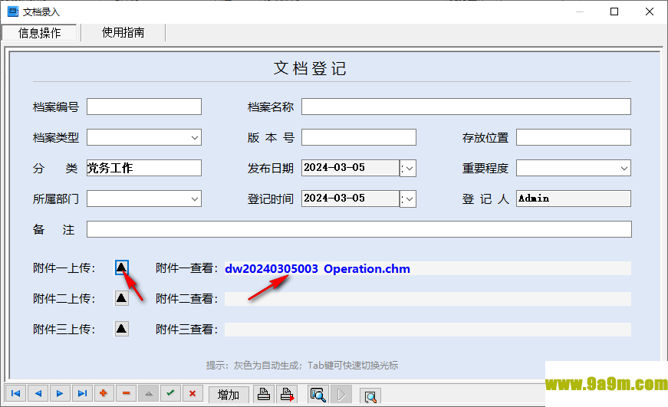
Task: Click the 分类 field containing 党务工作
Action: pos(144,168)
